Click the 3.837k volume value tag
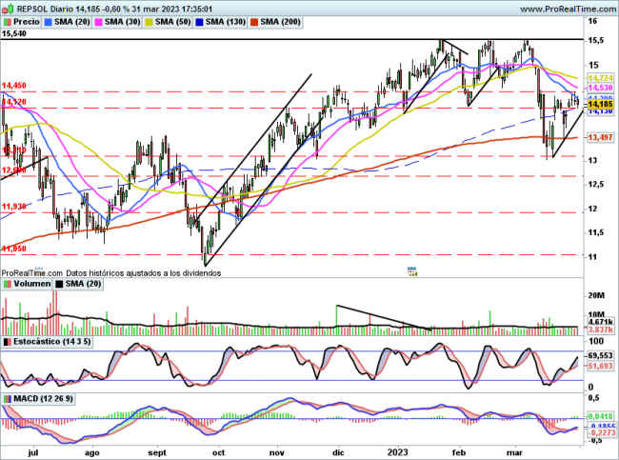The height and width of the screenshot is (460, 619). pyautogui.click(x=600, y=330)
